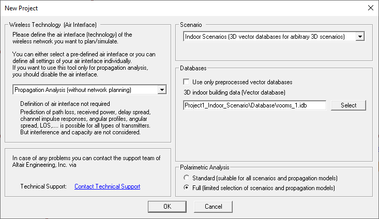Screen dimensions: 379x219
Task: Click the Technical Support text label
Action: coord(43,186)
